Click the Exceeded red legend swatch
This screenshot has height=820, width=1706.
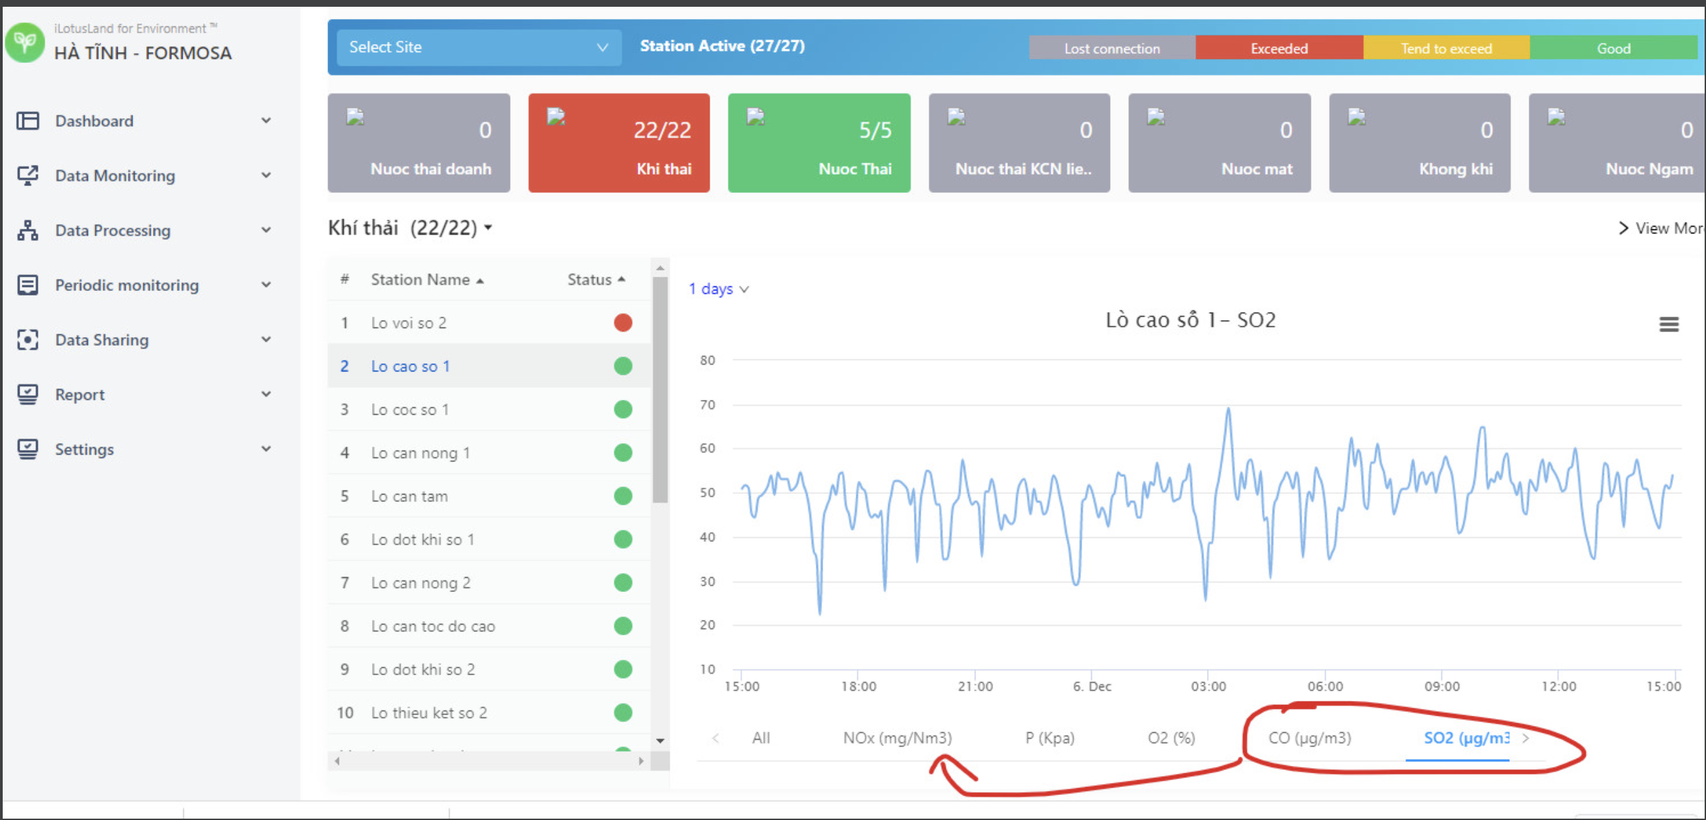1278,49
